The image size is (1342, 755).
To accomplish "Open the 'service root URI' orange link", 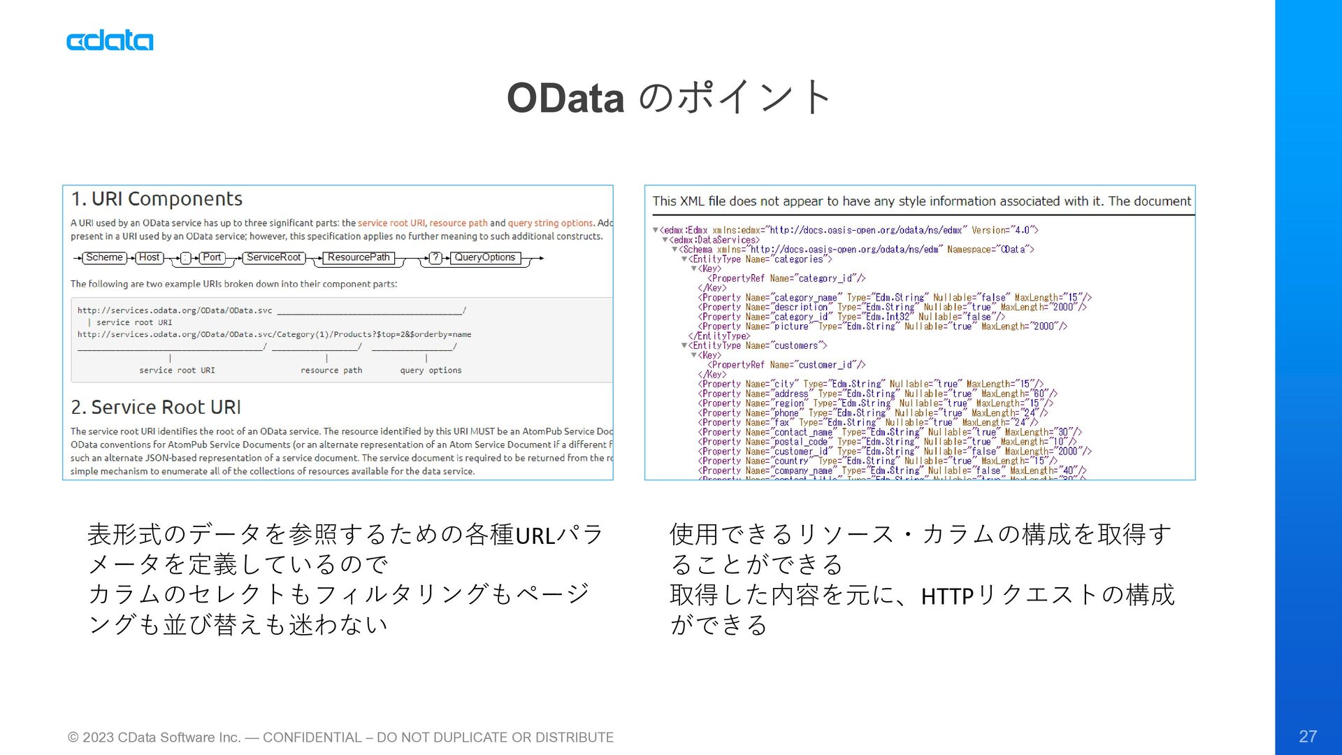I will pos(391,223).
